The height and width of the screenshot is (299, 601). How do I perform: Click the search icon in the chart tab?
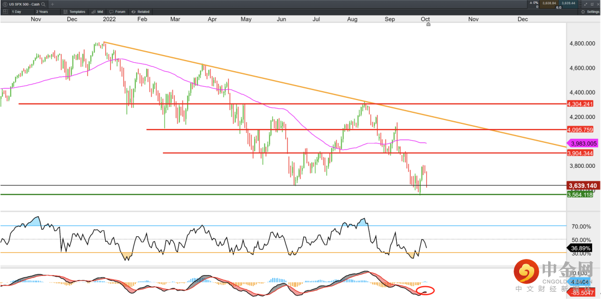pos(45,4)
